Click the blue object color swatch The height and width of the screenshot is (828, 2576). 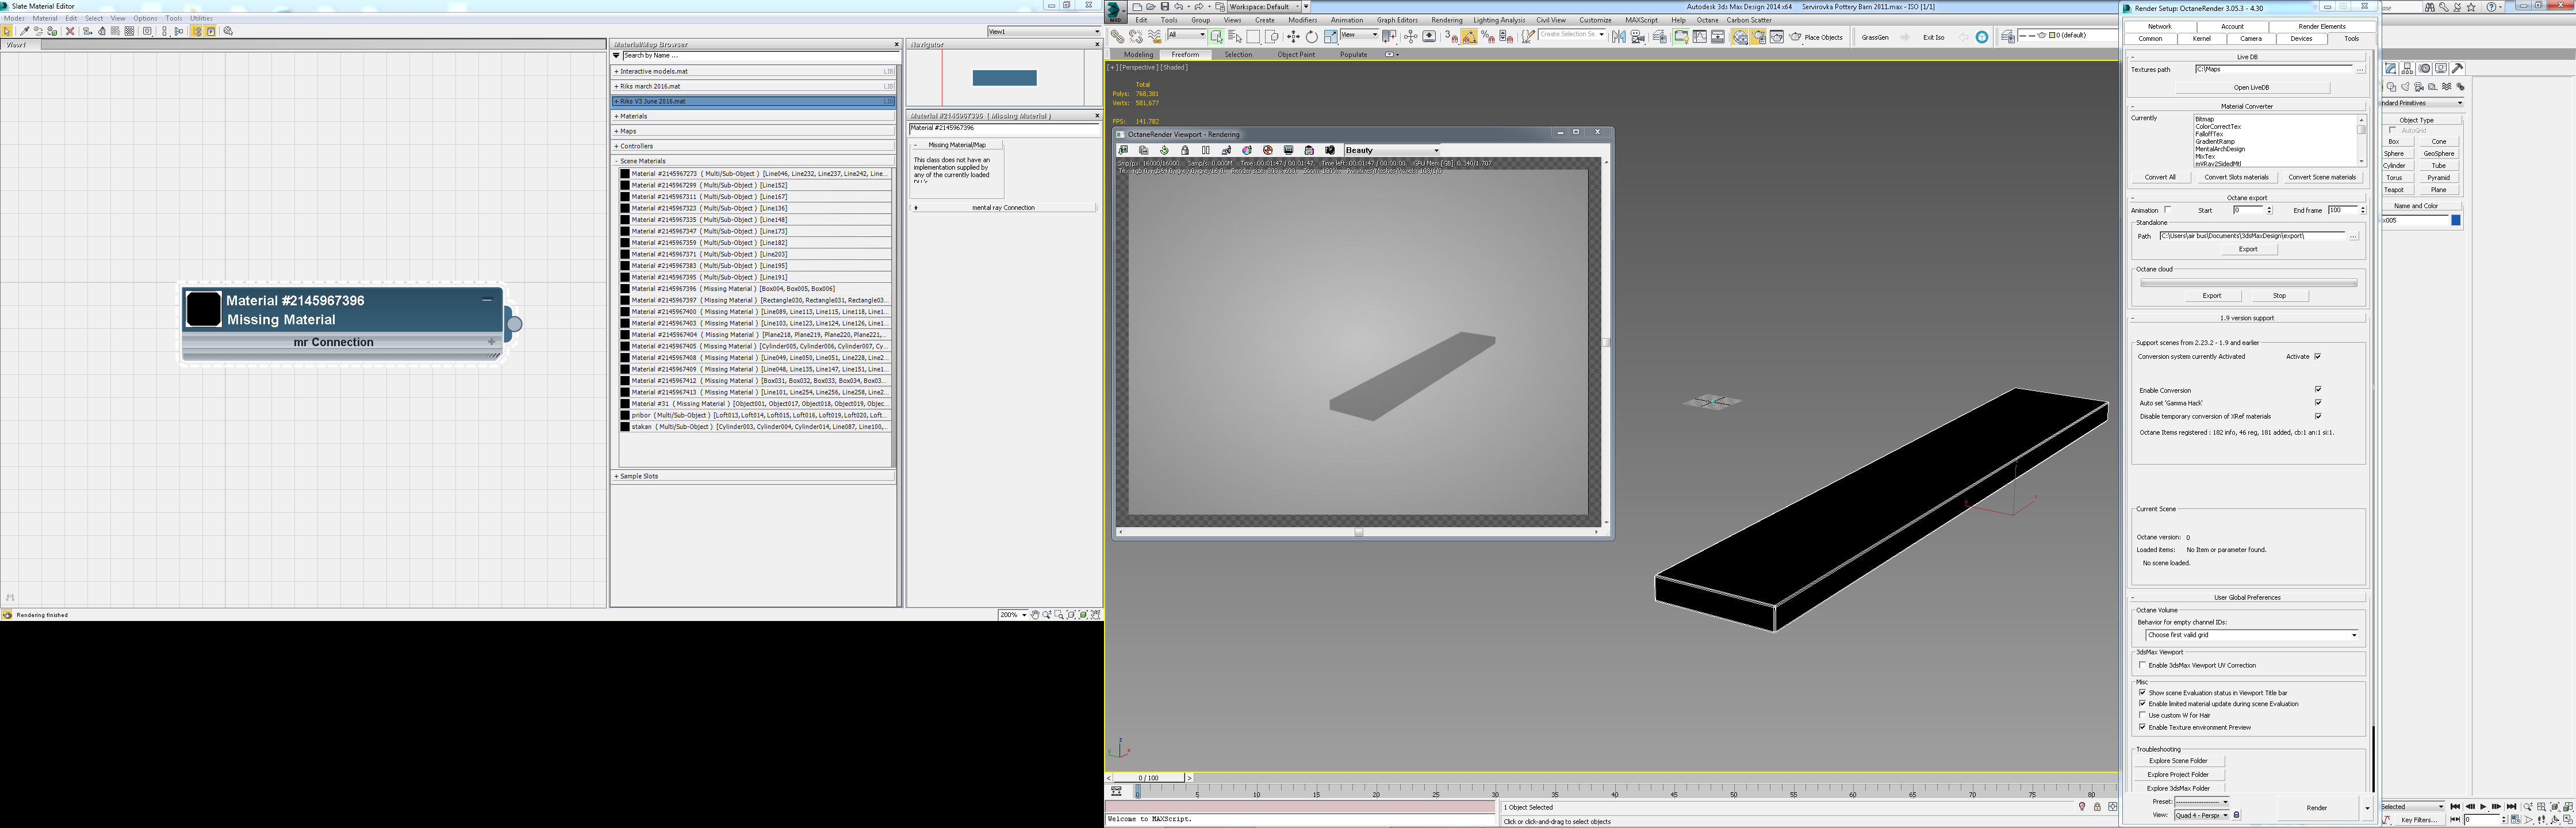click(2455, 220)
